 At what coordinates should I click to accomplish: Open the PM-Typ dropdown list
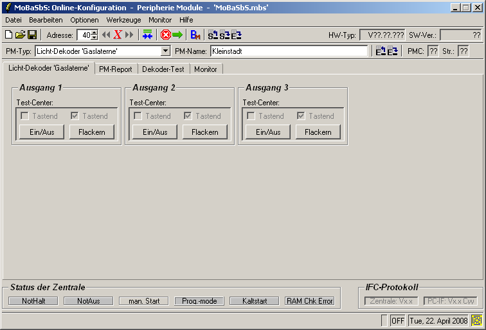tap(165, 51)
